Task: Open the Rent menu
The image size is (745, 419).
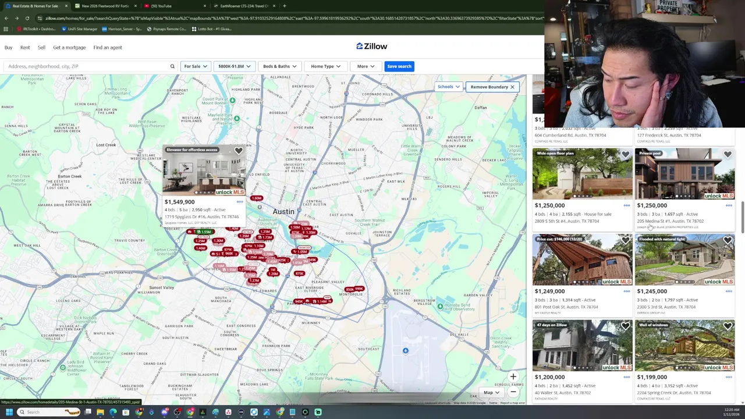Action: 25,48
